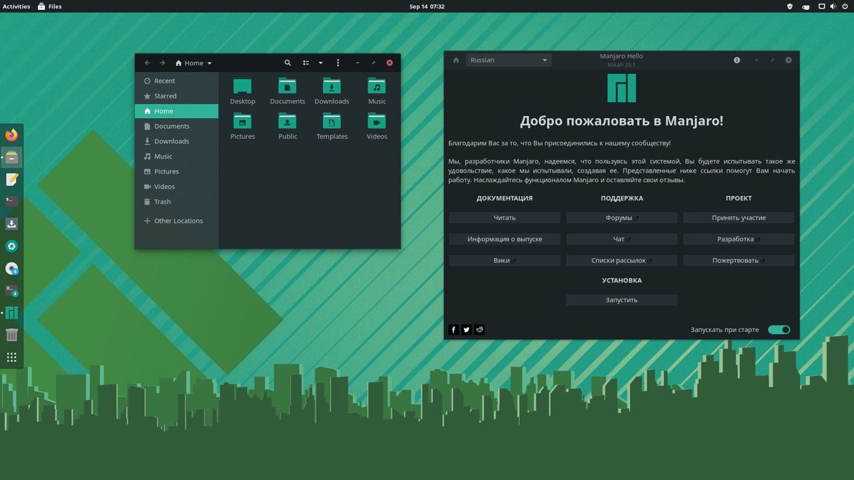Open Manjaro Facebook page icon

[x=454, y=329]
